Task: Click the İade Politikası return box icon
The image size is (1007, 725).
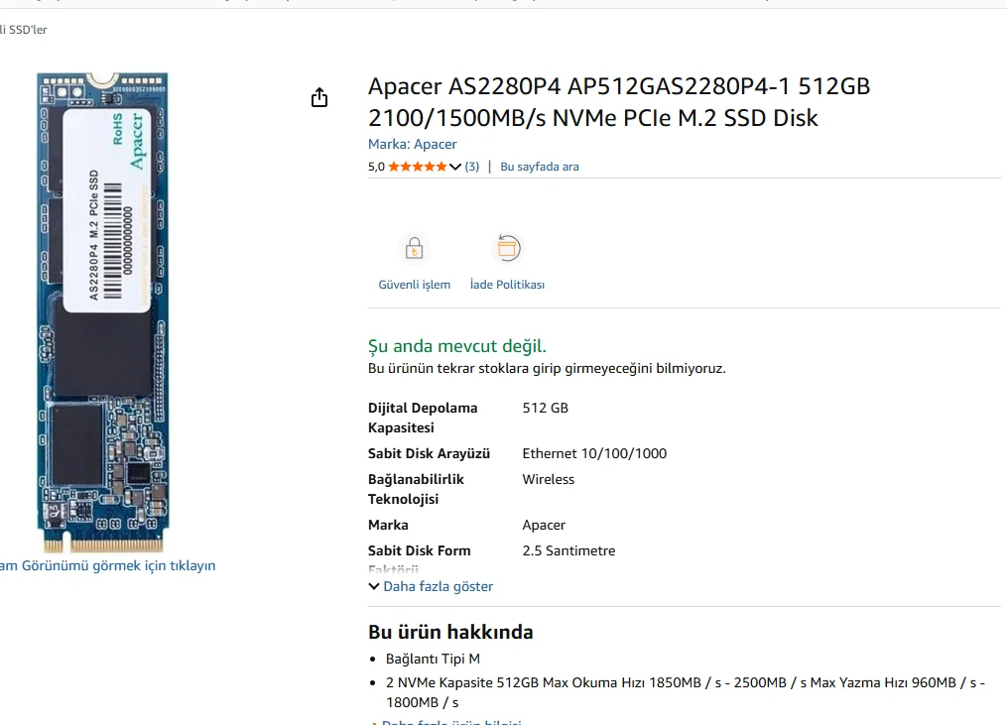Action: pyautogui.click(x=507, y=248)
